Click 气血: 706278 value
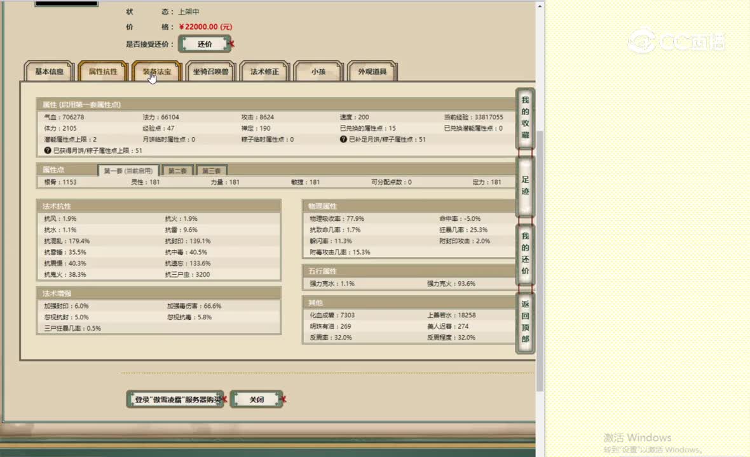 pyautogui.click(x=64, y=117)
